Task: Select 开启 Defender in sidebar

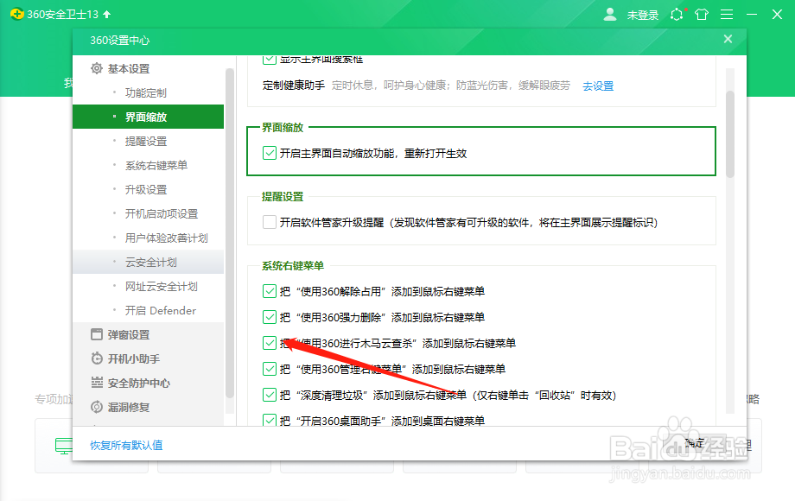Action: pyautogui.click(x=148, y=310)
